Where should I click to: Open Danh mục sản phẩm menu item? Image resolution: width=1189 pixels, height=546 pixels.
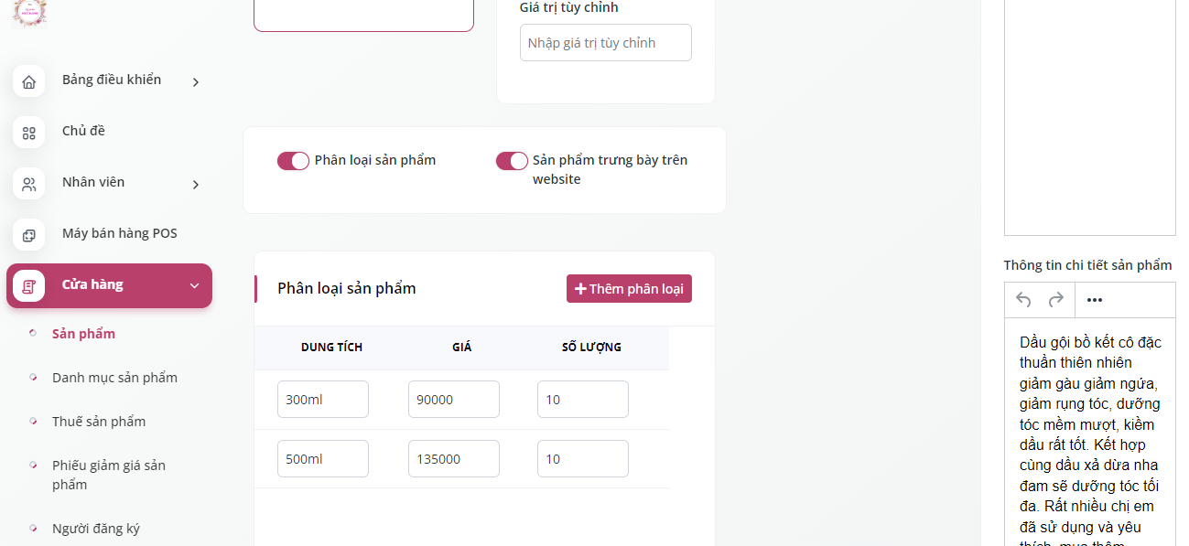click(114, 378)
